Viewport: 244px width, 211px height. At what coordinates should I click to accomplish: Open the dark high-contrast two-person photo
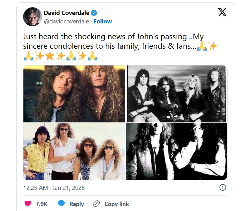click(x=177, y=152)
